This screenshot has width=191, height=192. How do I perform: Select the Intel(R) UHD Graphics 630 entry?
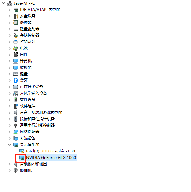tap(50, 151)
